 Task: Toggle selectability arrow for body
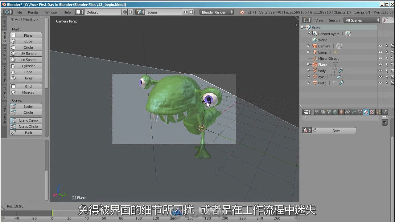pyautogui.click(x=387, y=71)
